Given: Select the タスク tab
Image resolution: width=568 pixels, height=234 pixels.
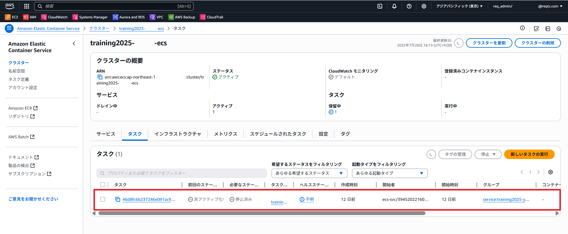Looking at the screenshot, I should click(x=135, y=134).
